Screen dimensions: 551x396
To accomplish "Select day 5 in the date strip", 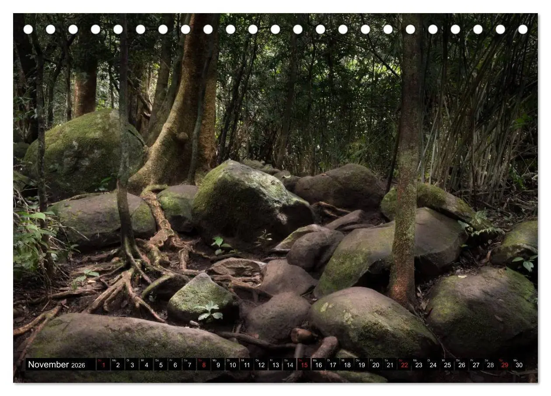I will [x=160, y=364].
